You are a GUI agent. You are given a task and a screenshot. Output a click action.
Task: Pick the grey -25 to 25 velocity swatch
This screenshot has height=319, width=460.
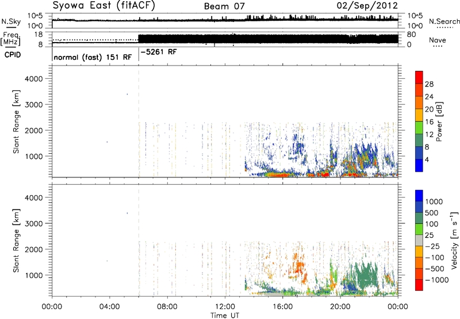click(419, 240)
